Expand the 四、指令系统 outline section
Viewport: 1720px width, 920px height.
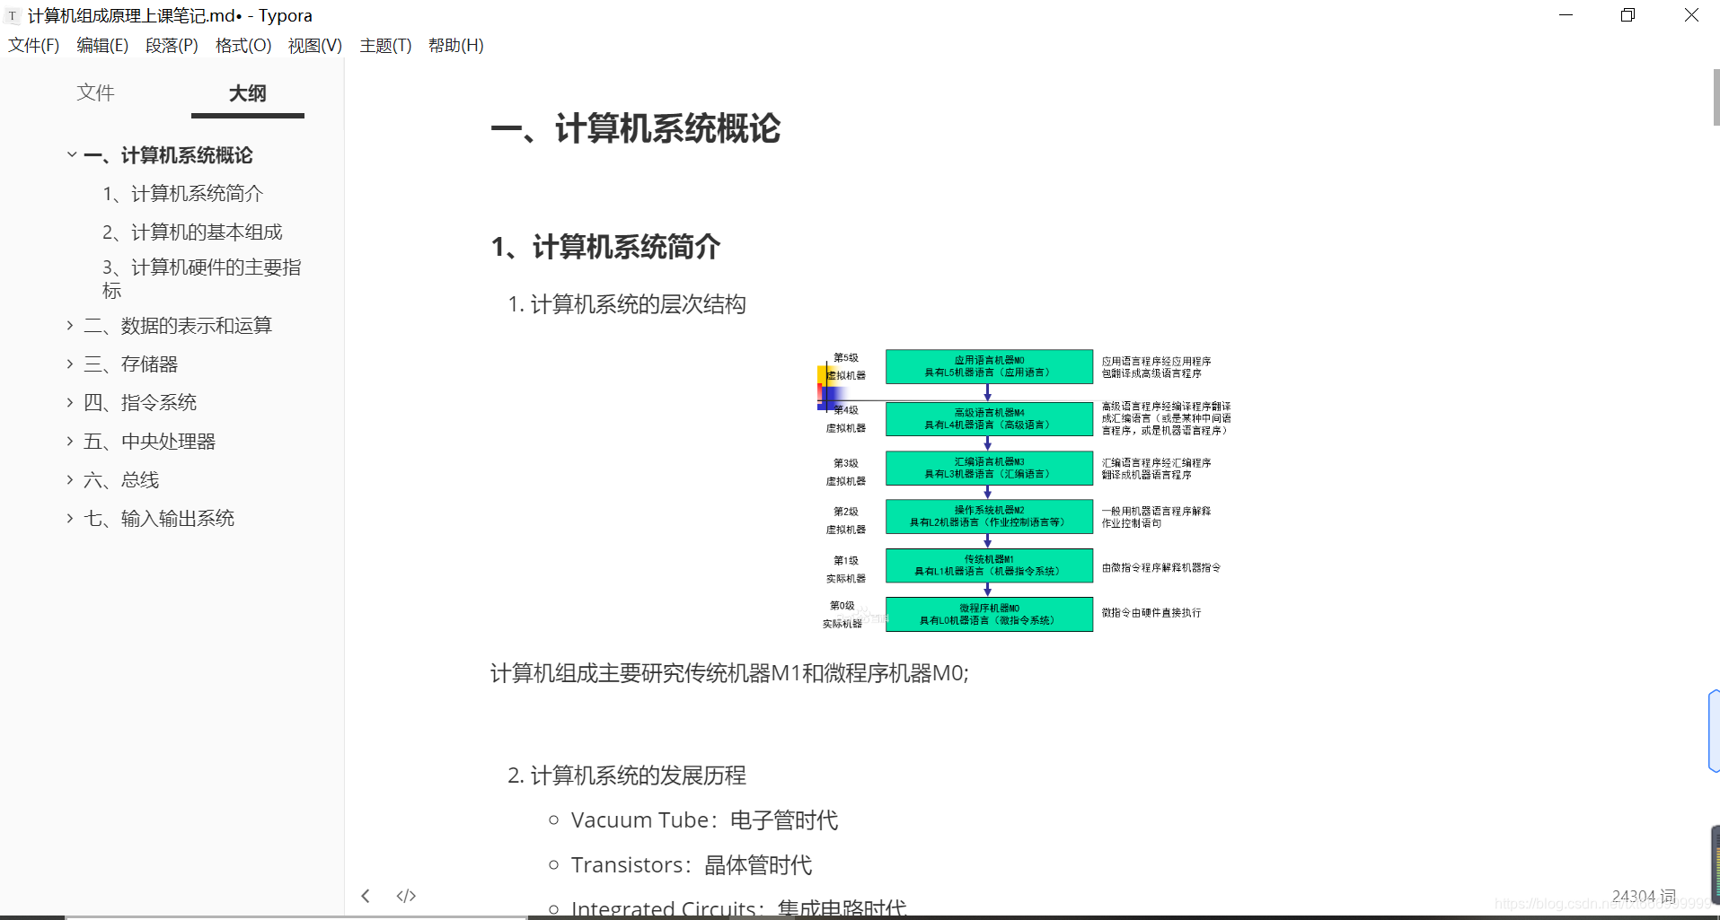click(70, 402)
